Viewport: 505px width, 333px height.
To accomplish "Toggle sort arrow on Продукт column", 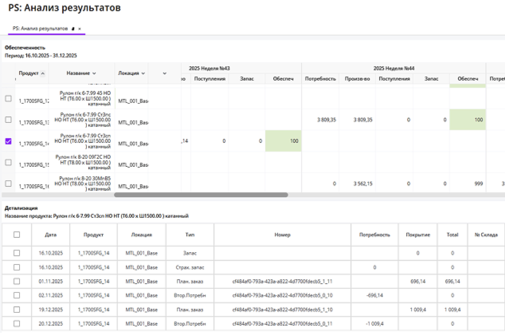I will coord(43,73).
